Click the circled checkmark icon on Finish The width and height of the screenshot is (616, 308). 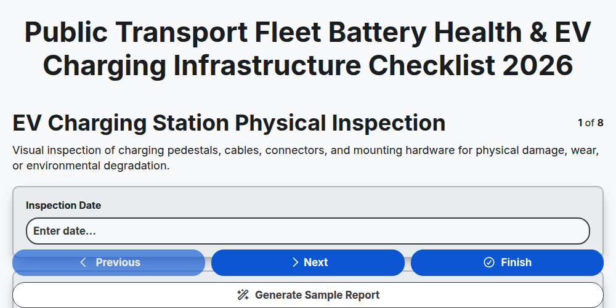pos(488,262)
